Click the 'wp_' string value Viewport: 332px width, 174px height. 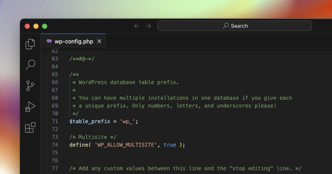[x=127, y=122]
